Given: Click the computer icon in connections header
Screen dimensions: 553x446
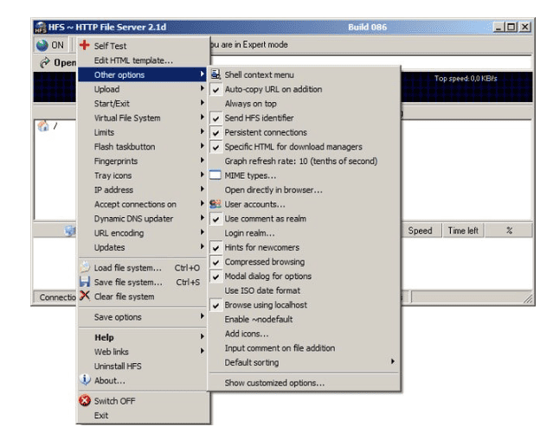Looking at the screenshot, I should click(70, 231).
